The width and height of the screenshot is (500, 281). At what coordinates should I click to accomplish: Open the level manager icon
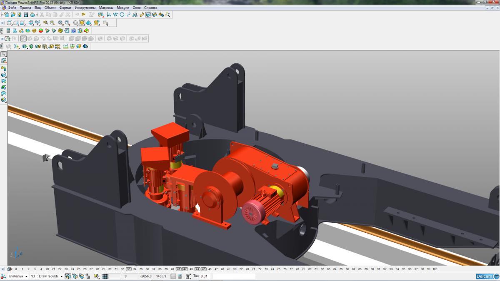pos(9,269)
